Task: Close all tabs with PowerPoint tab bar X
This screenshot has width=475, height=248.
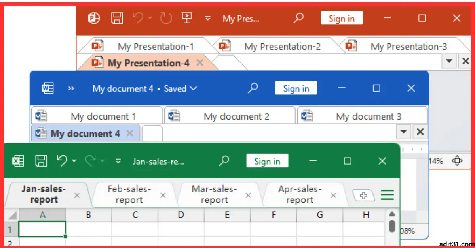Action: tap(465, 61)
